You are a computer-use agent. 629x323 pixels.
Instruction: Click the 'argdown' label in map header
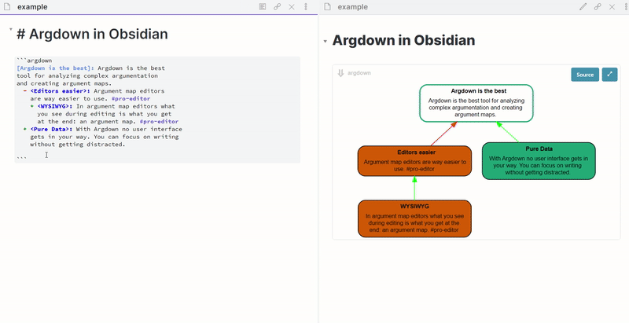359,73
